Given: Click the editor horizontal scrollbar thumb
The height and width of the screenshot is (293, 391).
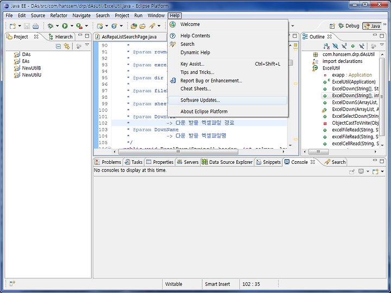Looking at the screenshot, I should [178, 151].
